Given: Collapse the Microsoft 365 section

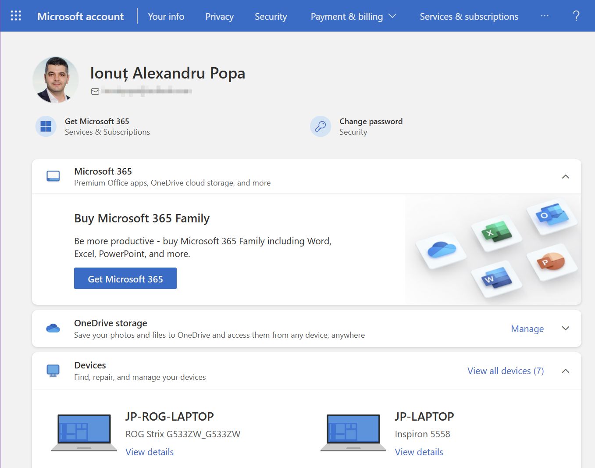Looking at the screenshot, I should click(x=566, y=177).
